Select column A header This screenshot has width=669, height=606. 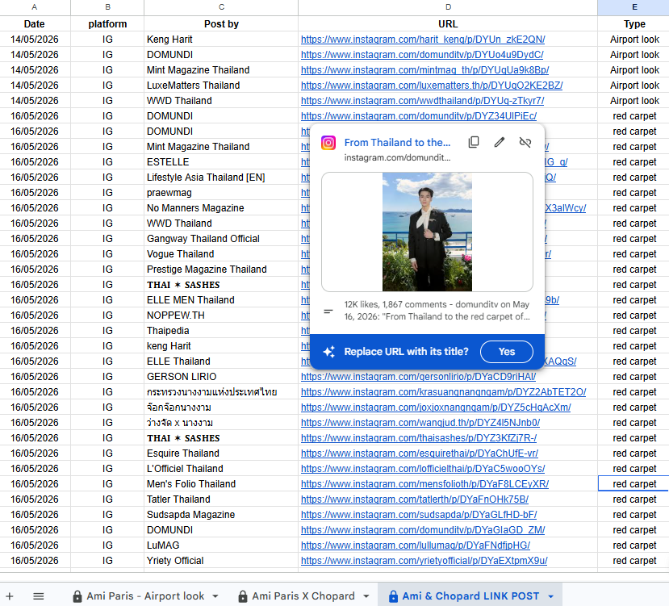tap(35, 7)
